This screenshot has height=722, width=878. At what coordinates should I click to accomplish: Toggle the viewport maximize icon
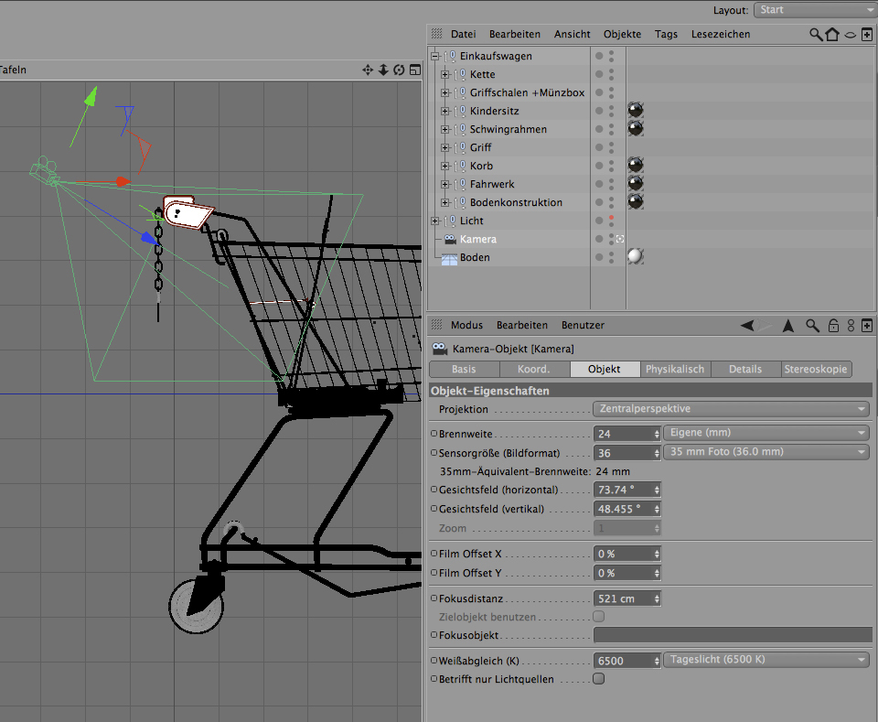414,70
